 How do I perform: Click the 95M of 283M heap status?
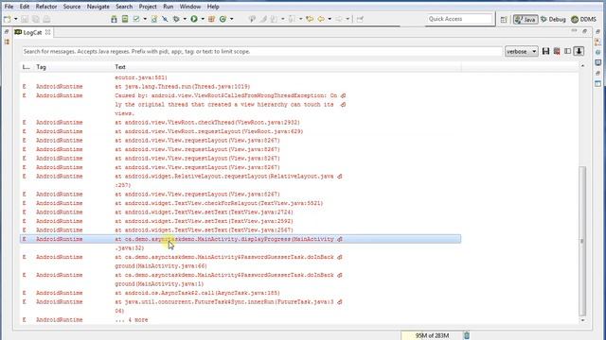432,335
